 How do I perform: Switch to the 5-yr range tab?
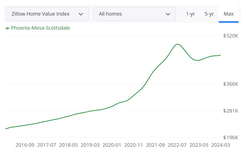point(209,14)
